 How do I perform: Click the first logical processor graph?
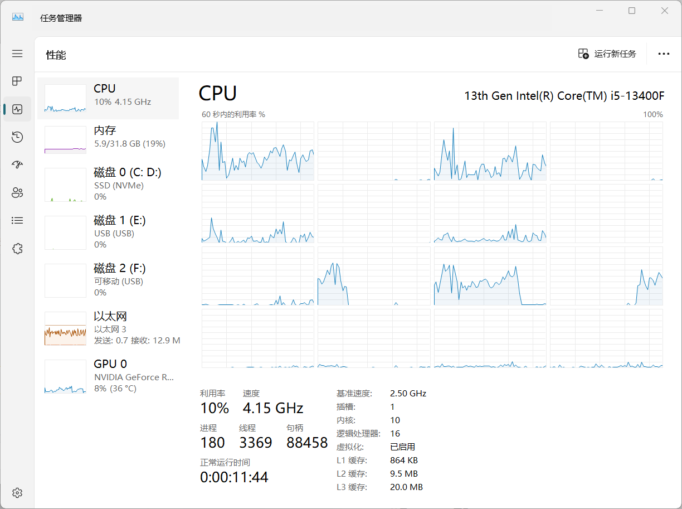tap(257, 151)
